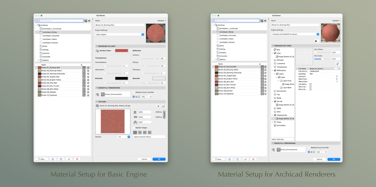The height and width of the screenshot is (187, 376).
Task: Click fill pattern icon for Bricks-02_Running-Yellow, left window
Action: pyautogui.click(x=84, y=71)
